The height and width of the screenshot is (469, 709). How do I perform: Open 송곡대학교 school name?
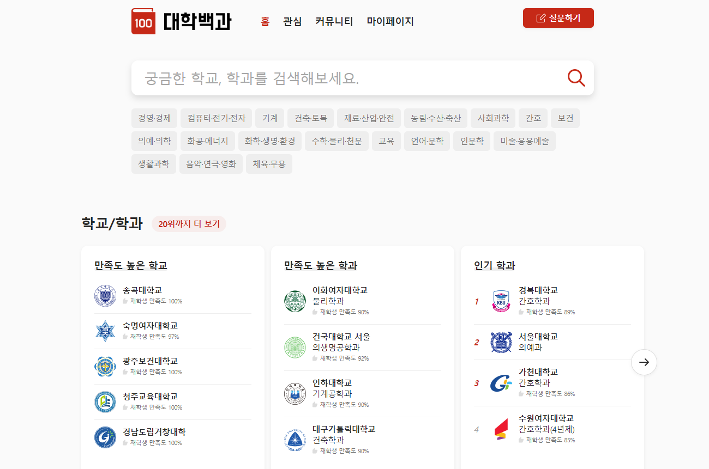pos(142,290)
